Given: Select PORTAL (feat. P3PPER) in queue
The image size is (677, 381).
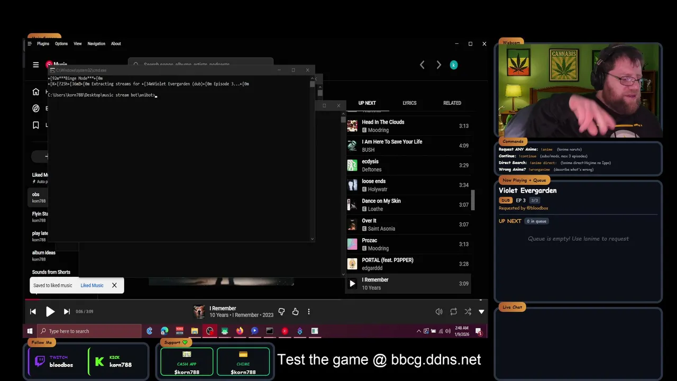Looking at the screenshot, I should coord(408,264).
